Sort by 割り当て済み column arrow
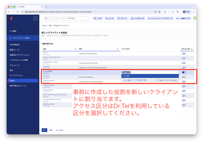 pyautogui.click(x=192, y=49)
